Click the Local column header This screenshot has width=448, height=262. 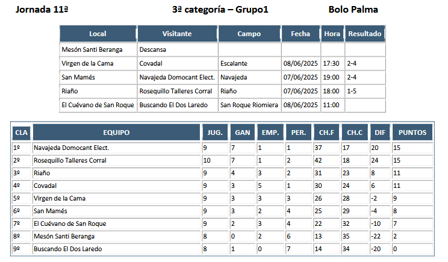point(98,34)
